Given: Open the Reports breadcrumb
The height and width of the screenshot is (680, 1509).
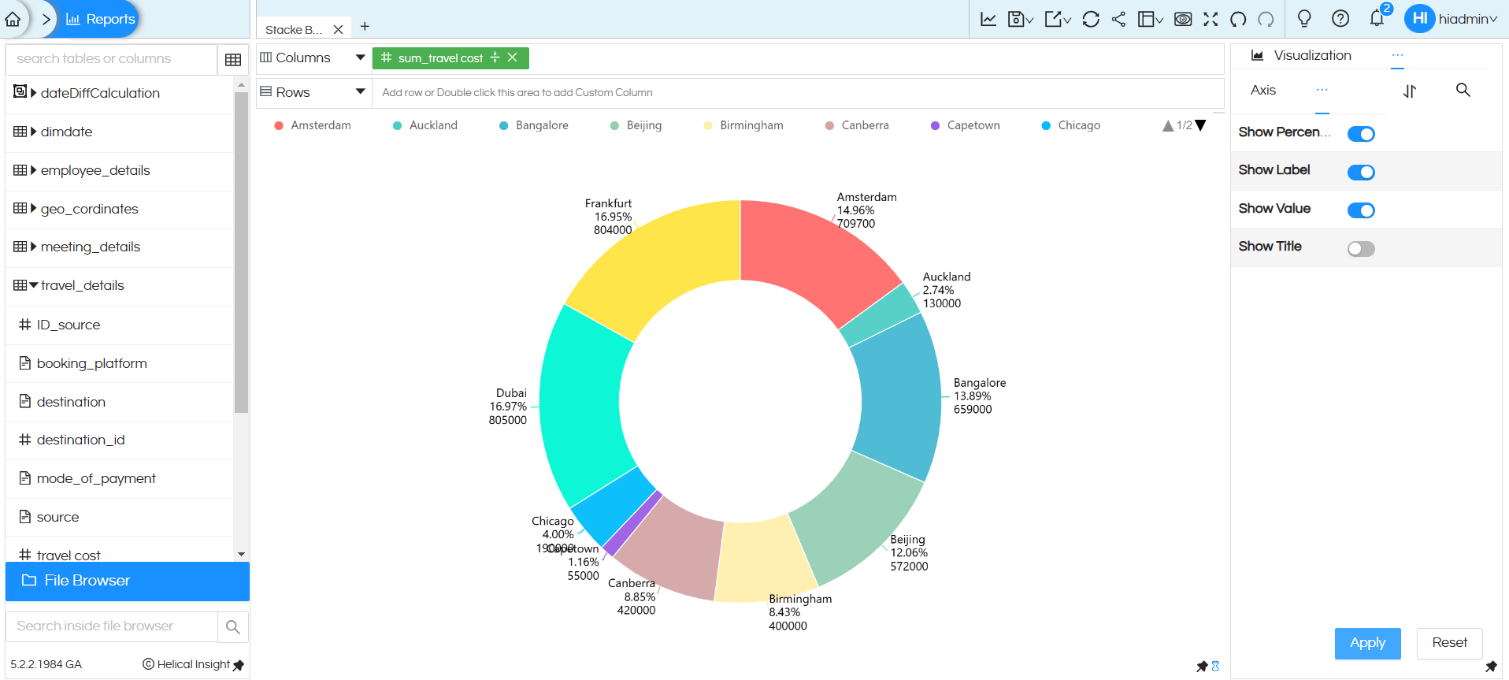Looking at the screenshot, I should click(x=101, y=19).
